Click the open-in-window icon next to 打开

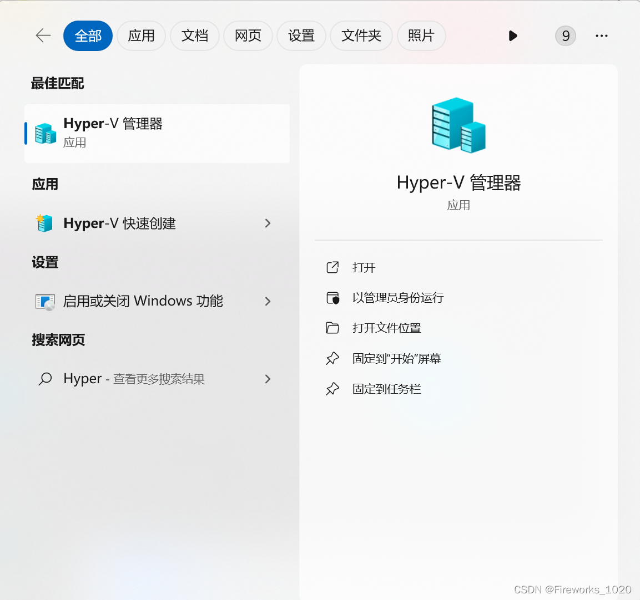pyautogui.click(x=332, y=268)
